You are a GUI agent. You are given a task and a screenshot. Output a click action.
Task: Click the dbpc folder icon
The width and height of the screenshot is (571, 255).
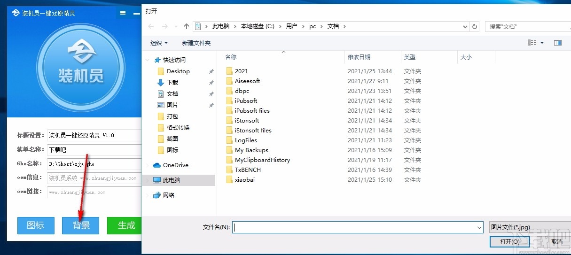pyautogui.click(x=229, y=91)
